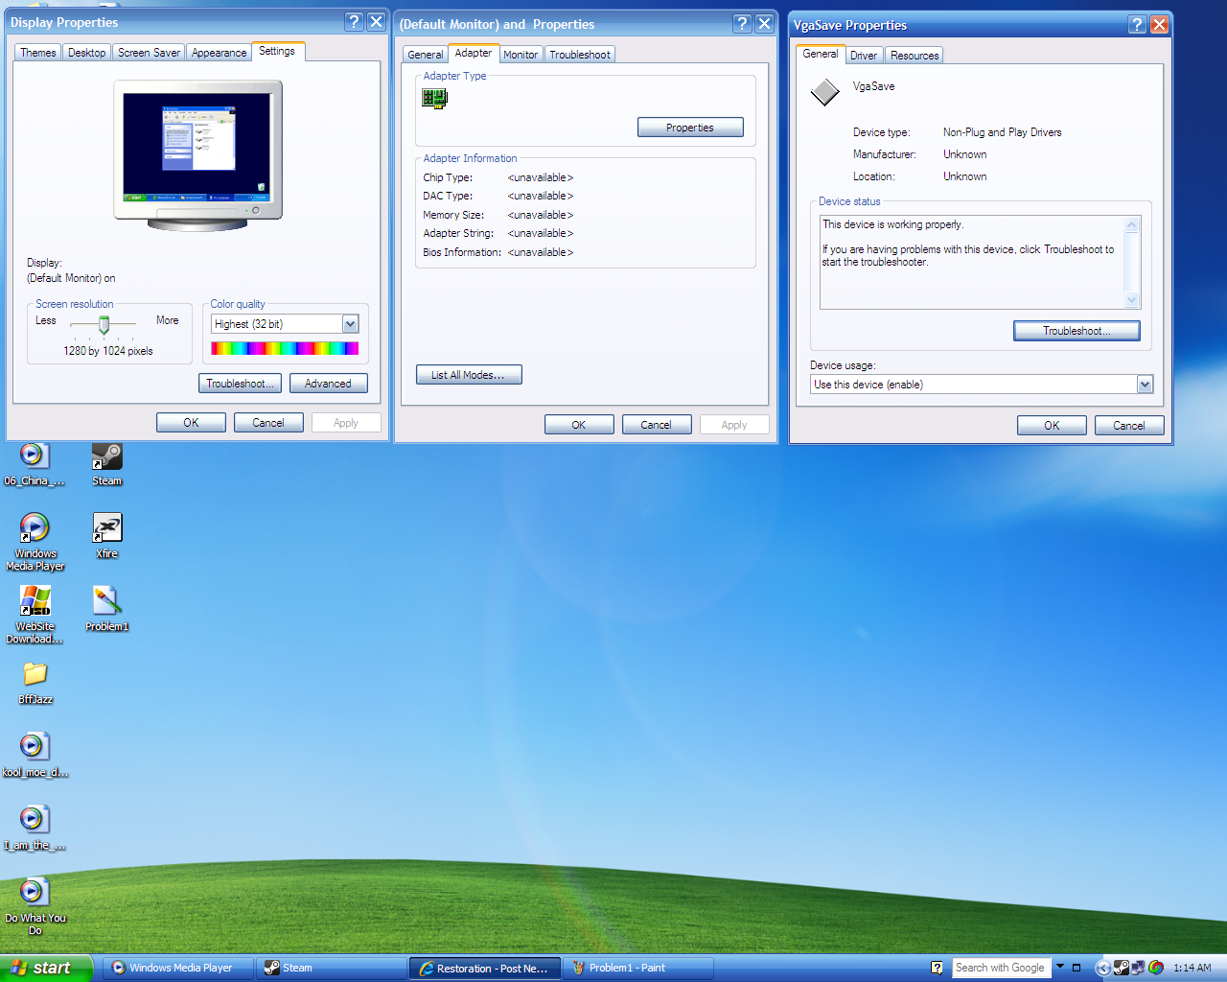Click scroll down arrow in Device status box
Image resolution: width=1227 pixels, height=982 pixels.
tap(1132, 300)
